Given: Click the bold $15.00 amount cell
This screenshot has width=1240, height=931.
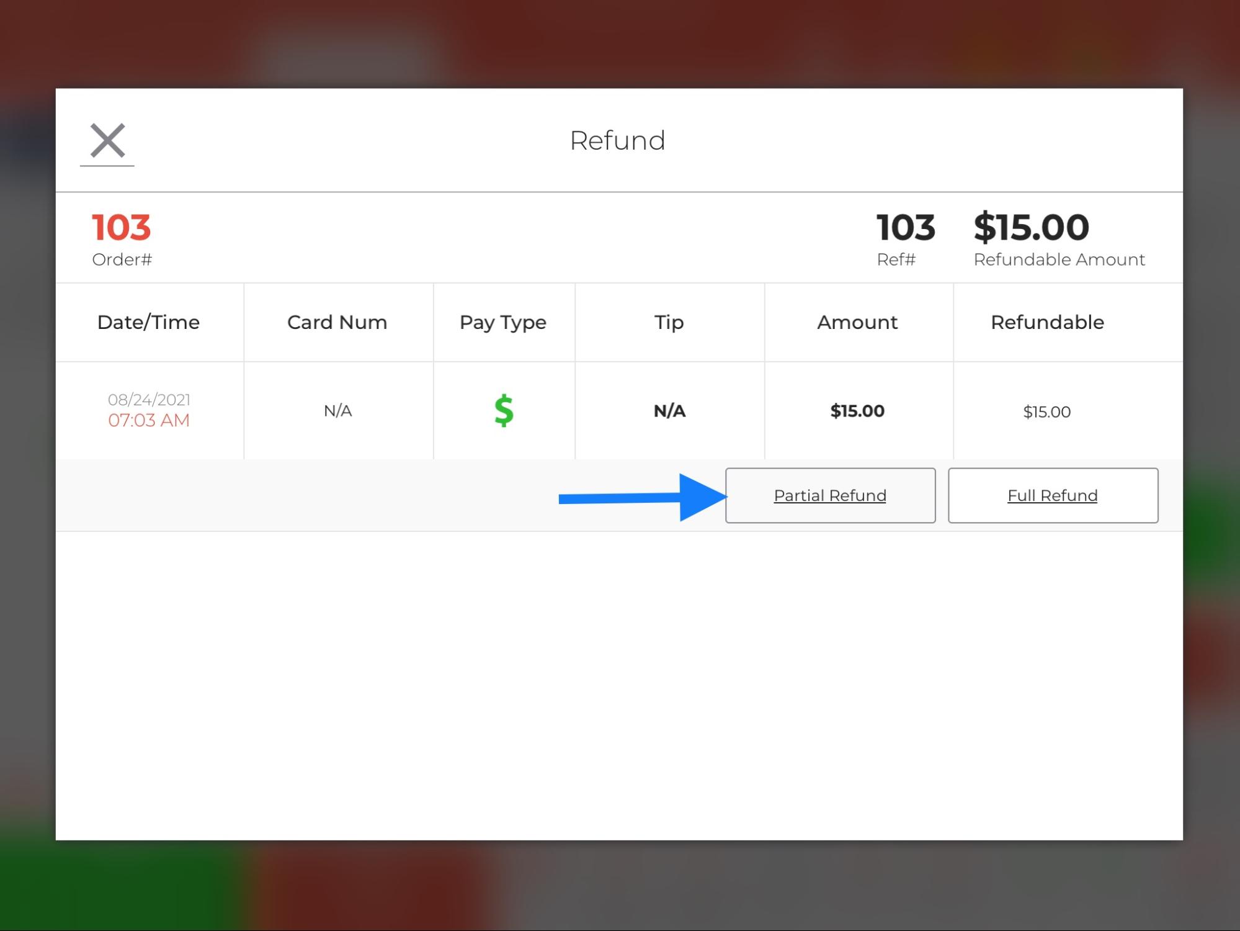Looking at the screenshot, I should pos(857,411).
